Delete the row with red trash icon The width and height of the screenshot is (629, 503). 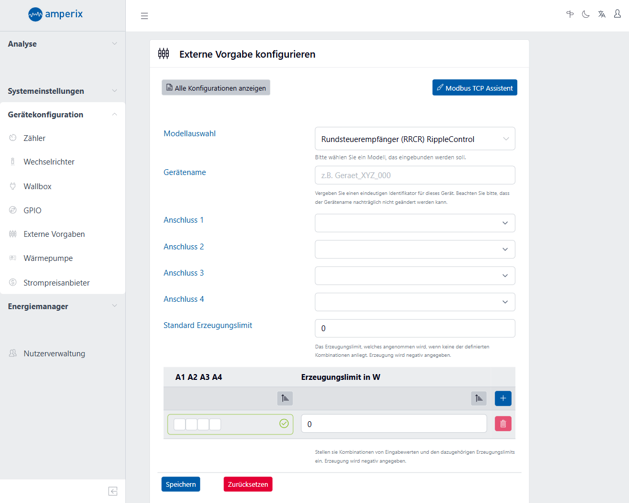[x=503, y=424]
